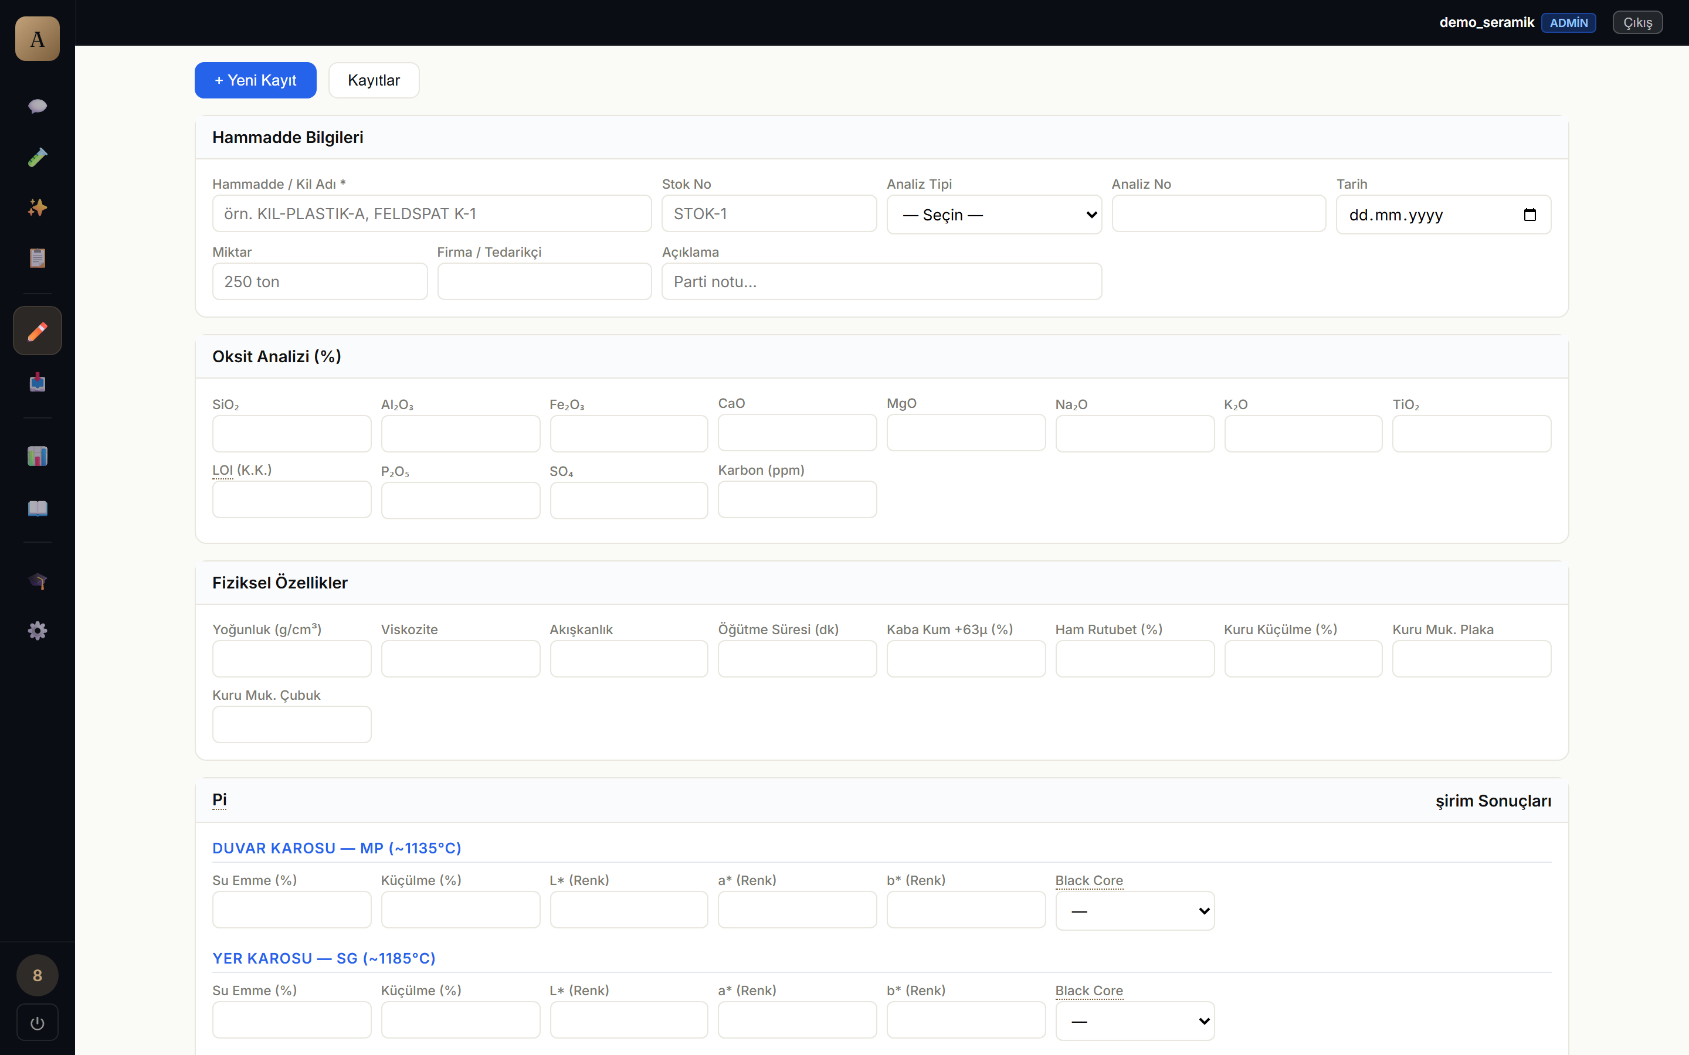
Task: Open the graduation cap icon
Action: [x=37, y=580]
